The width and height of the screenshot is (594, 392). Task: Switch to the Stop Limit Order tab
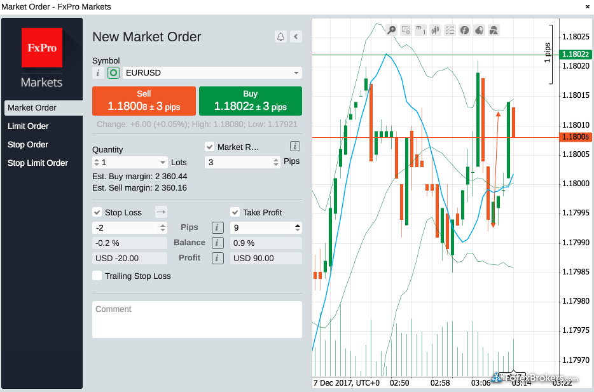[x=38, y=163]
